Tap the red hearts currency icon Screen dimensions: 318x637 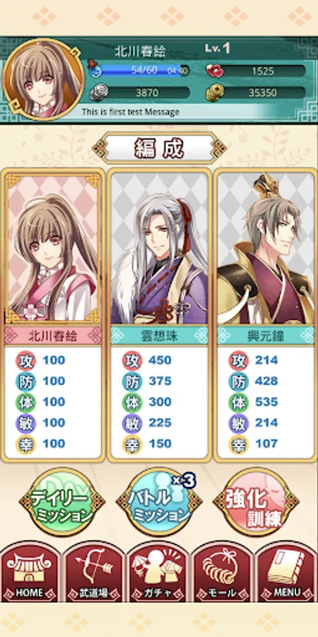214,71
